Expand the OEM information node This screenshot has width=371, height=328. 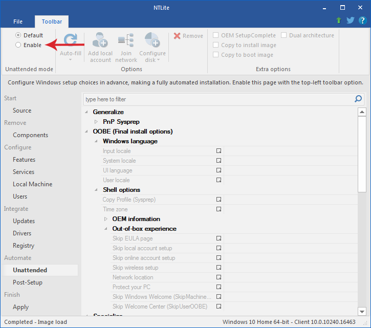106,219
